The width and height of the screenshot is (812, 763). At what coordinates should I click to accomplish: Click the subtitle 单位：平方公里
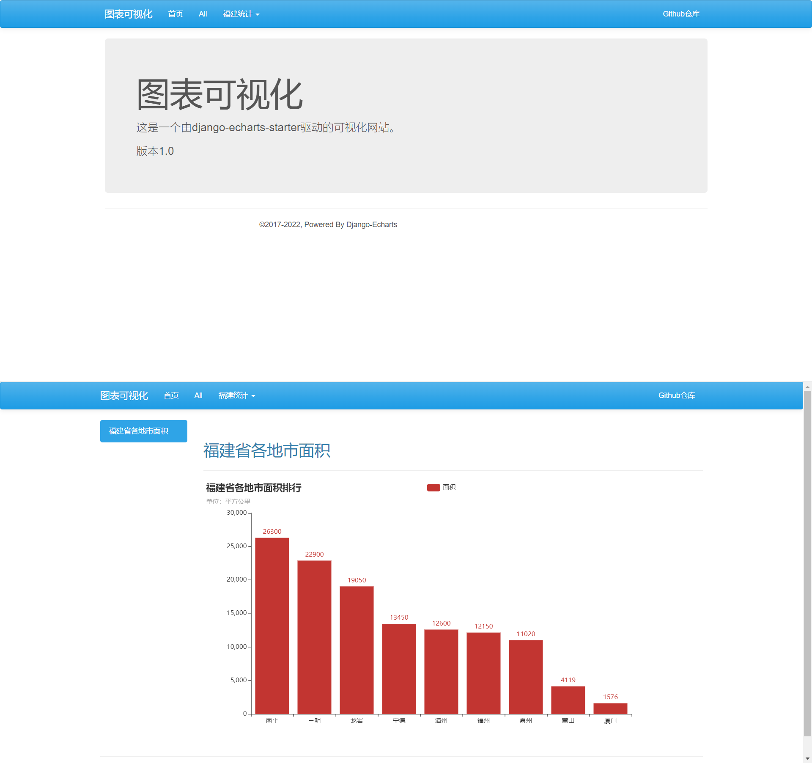pos(228,502)
